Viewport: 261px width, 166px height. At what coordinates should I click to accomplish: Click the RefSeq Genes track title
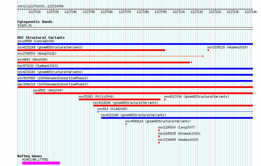(30, 156)
